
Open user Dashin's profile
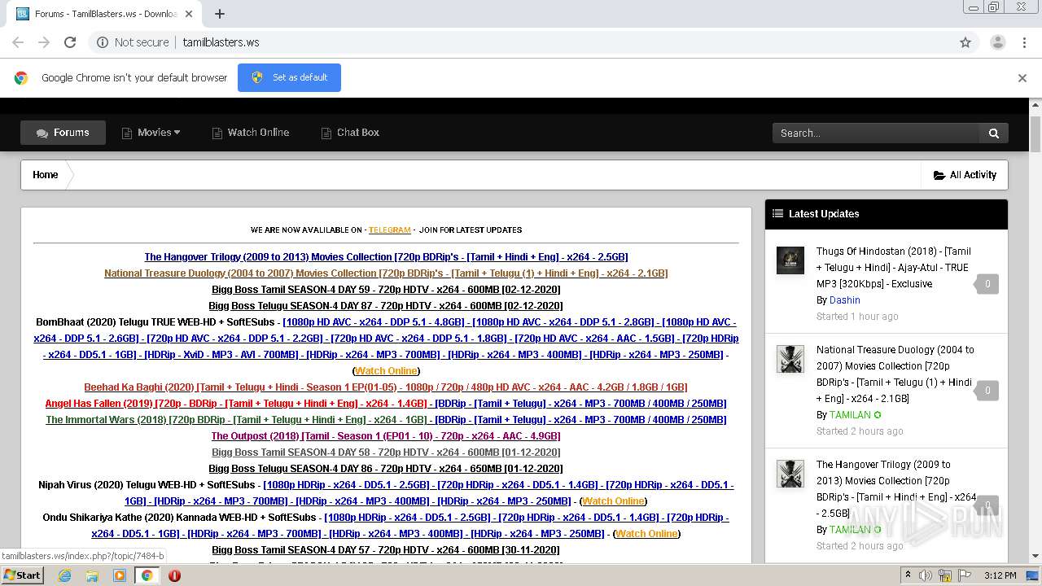pyautogui.click(x=845, y=300)
